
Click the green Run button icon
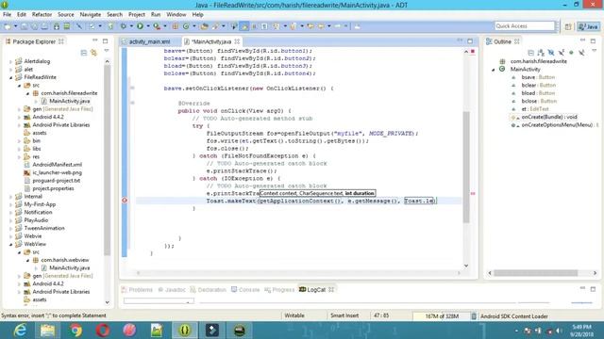(x=140, y=26)
